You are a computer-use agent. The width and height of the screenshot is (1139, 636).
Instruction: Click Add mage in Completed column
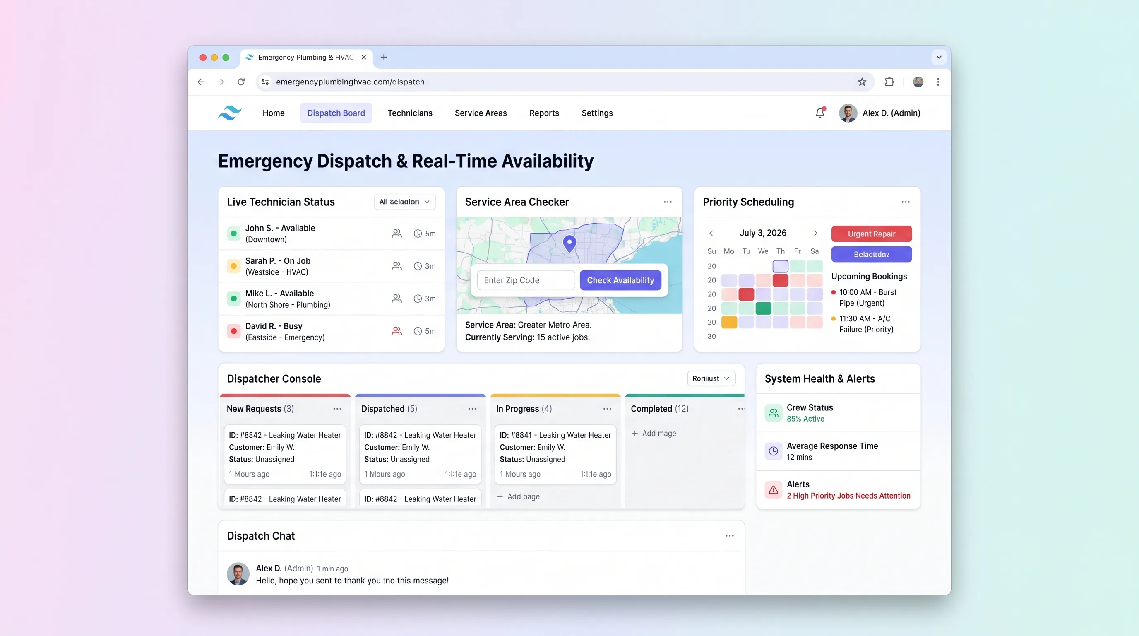(654, 434)
